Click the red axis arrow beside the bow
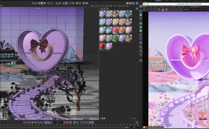Screen dimensions: 209x129 53,44
